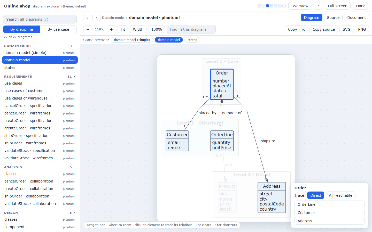Copy link to this diagram
Screen dimensions: 372x232
296,29
